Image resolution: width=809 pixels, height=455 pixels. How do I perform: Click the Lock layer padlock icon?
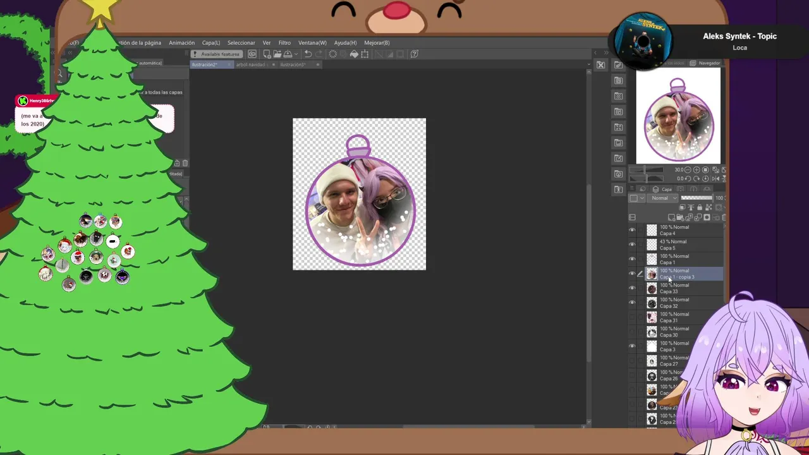pos(700,207)
